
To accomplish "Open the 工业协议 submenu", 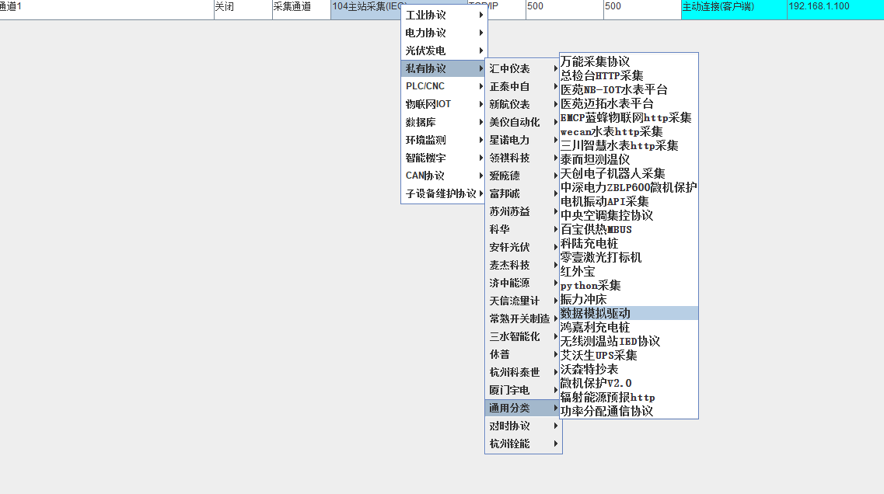I will [x=444, y=16].
